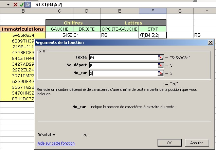Select cell H4 containing RG
Image resolution: width=216 pixels, height=150 pixels.
pos(204,35)
